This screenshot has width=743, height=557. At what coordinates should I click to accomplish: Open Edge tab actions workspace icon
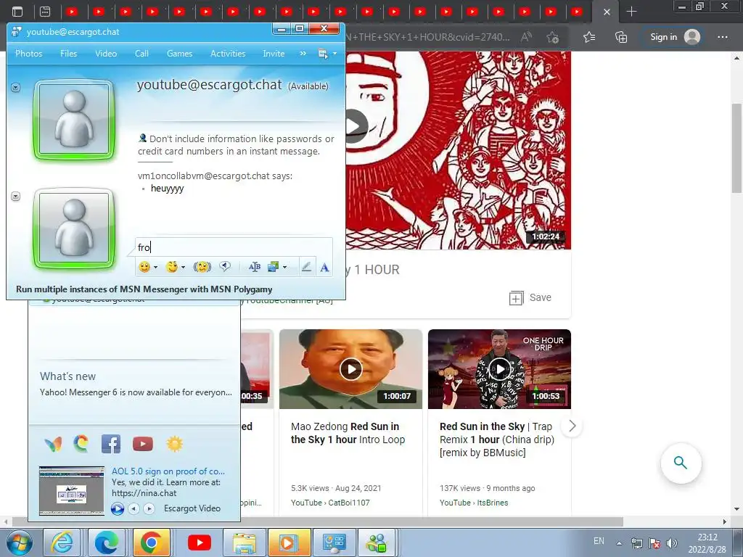[45, 12]
